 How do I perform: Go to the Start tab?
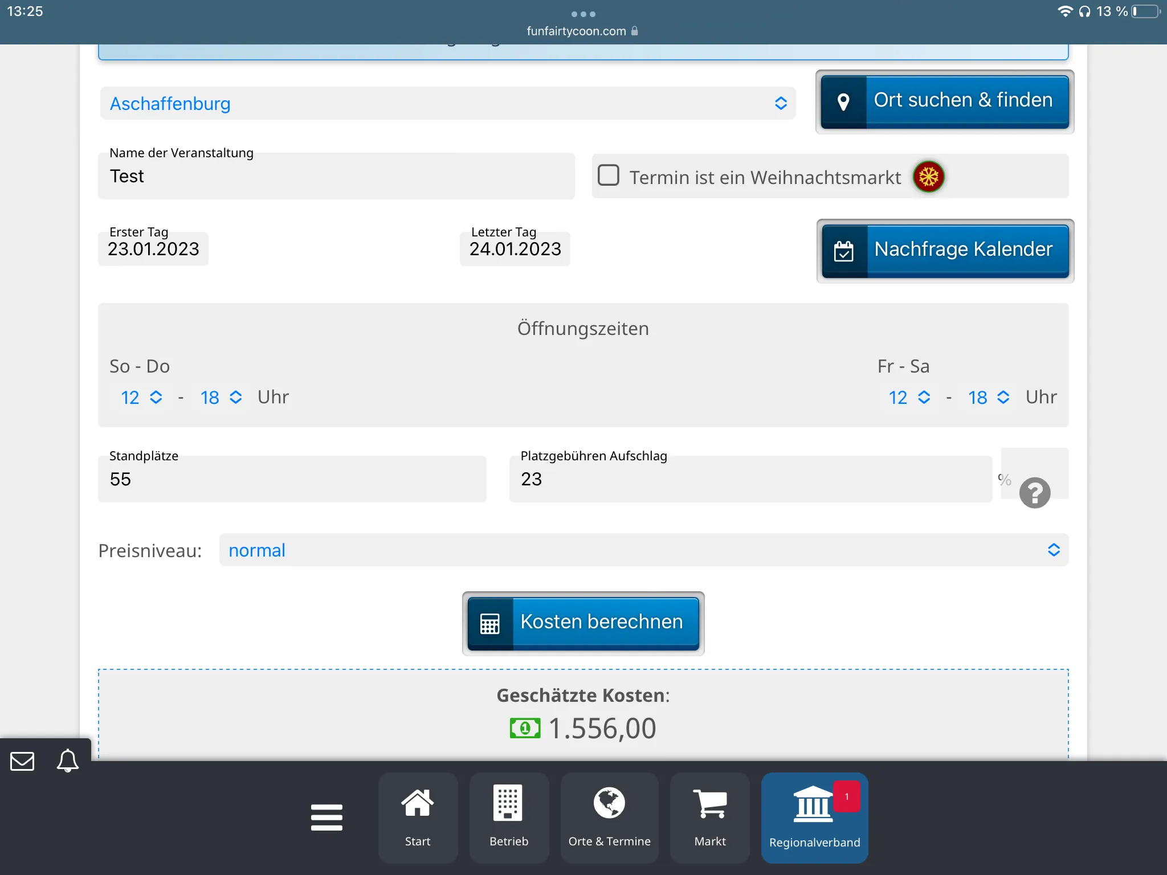coord(418,817)
